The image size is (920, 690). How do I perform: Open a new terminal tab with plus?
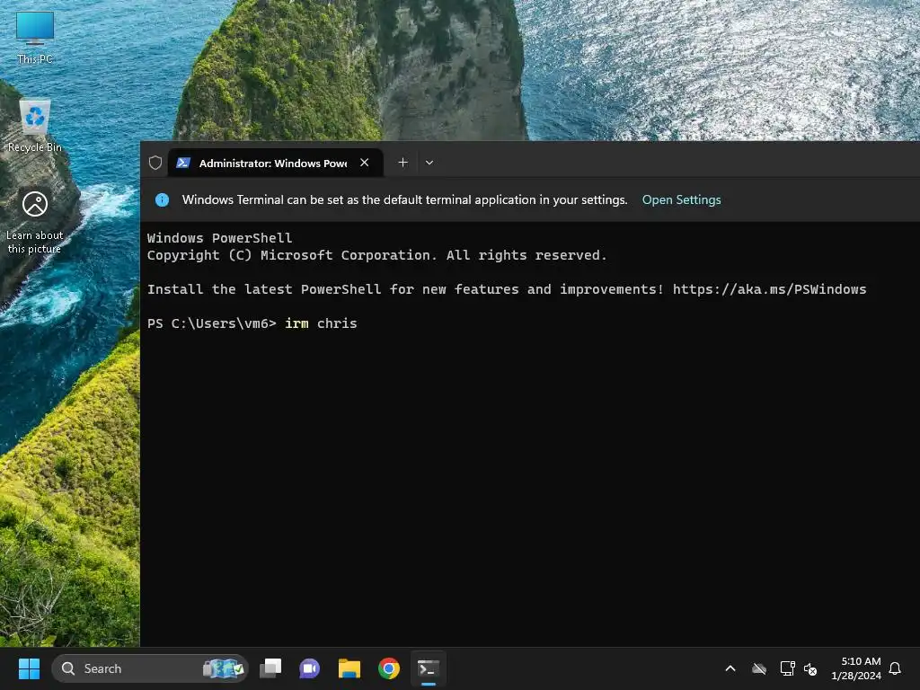click(403, 163)
